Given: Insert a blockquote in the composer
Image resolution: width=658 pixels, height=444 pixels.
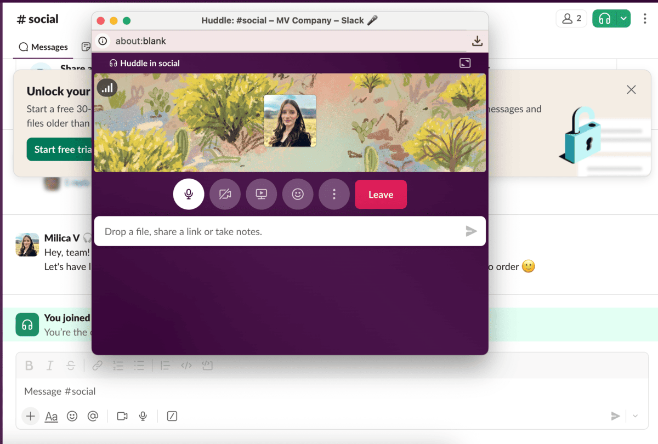Looking at the screenshot, I should (165, 365).
